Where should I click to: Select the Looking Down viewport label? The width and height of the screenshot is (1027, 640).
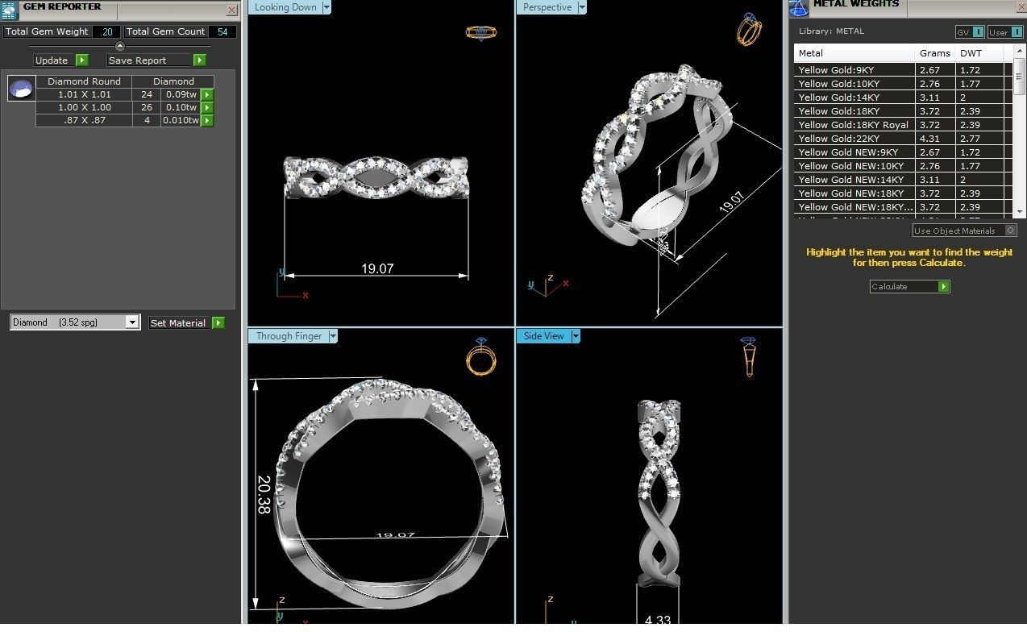(x=285, y=7)
